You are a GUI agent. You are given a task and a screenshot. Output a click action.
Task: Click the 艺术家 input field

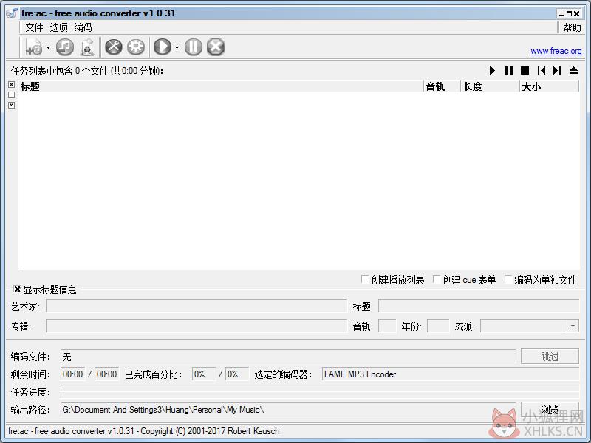click(x=197, y=306)
